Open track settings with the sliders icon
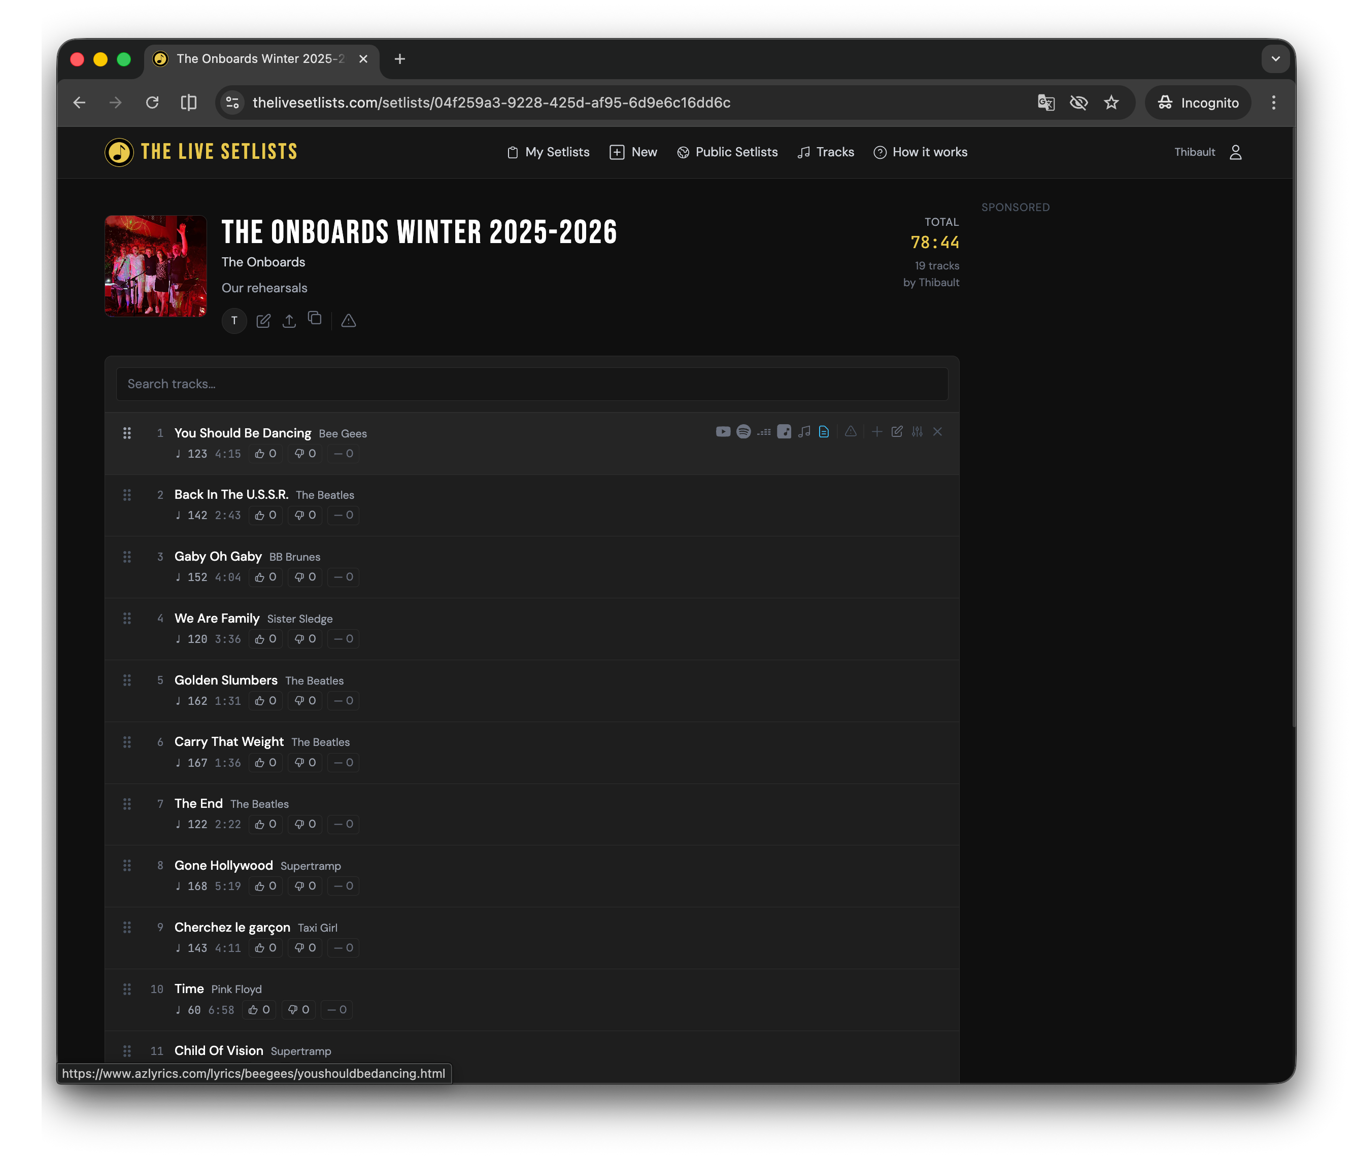The image size is (1353, 1159). [x=917, y=432]
